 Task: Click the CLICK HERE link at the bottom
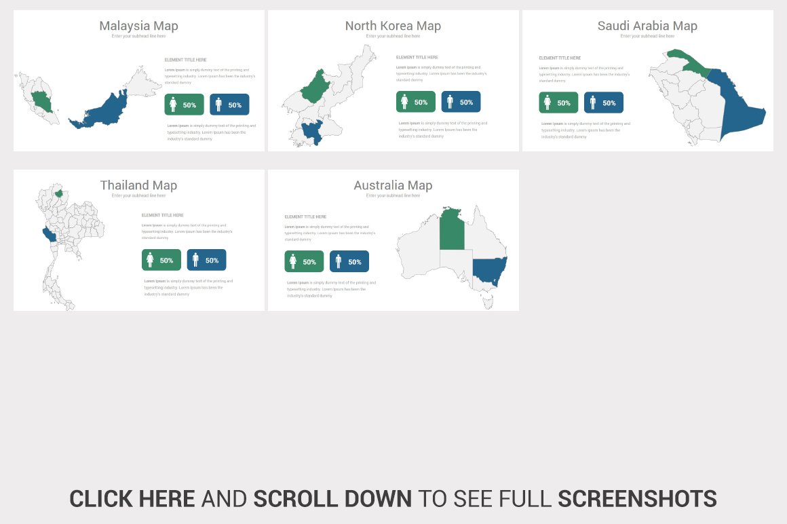click(x=131, y=498)
